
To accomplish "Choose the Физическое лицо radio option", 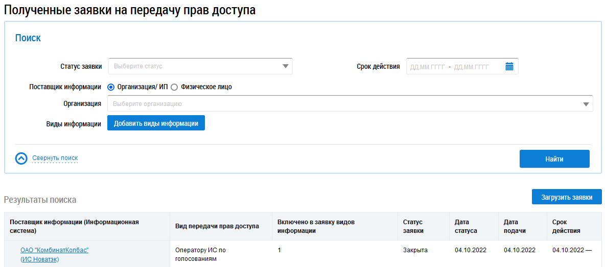I will 174,87.
